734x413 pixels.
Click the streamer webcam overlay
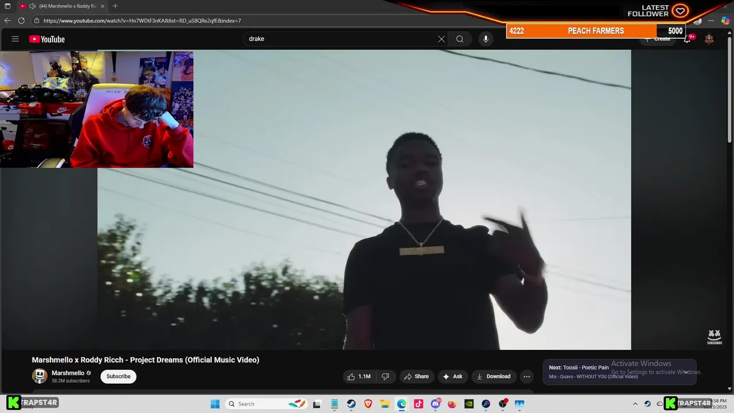pyautogui.click(x=96, y=109)
